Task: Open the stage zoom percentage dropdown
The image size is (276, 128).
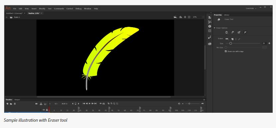Action: (199, 17)
